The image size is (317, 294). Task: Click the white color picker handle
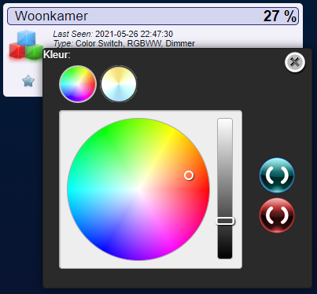(x=189, y=175)
